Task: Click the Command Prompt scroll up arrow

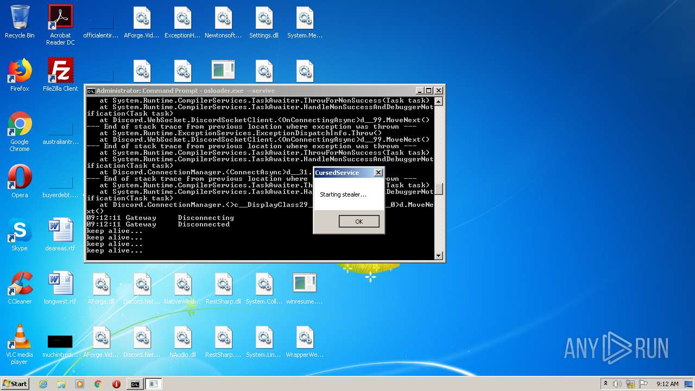Action: (x=439, y=102)
